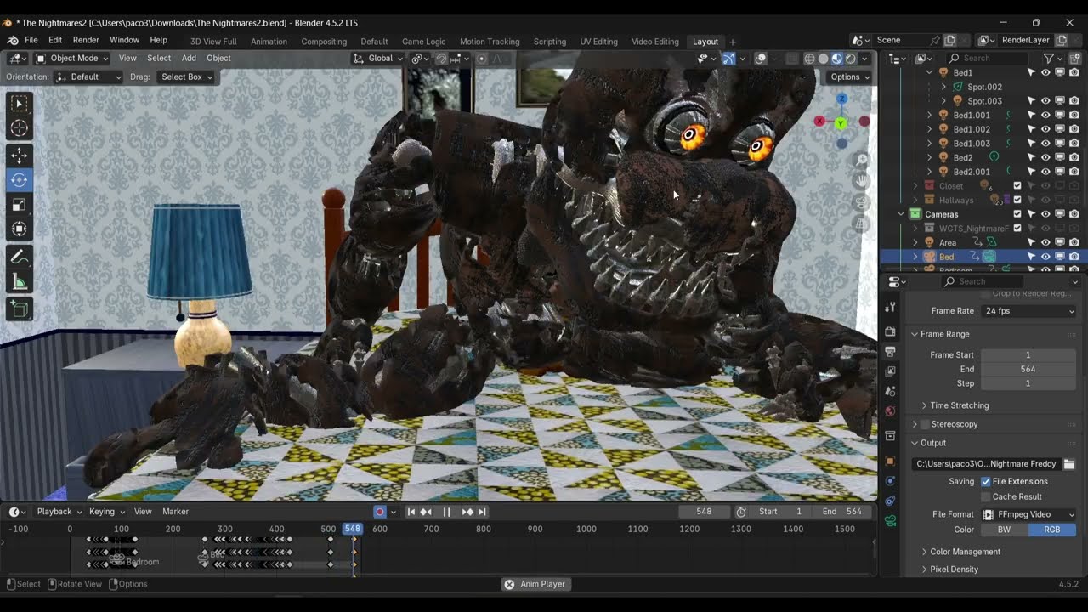Open the File menu

31,41
